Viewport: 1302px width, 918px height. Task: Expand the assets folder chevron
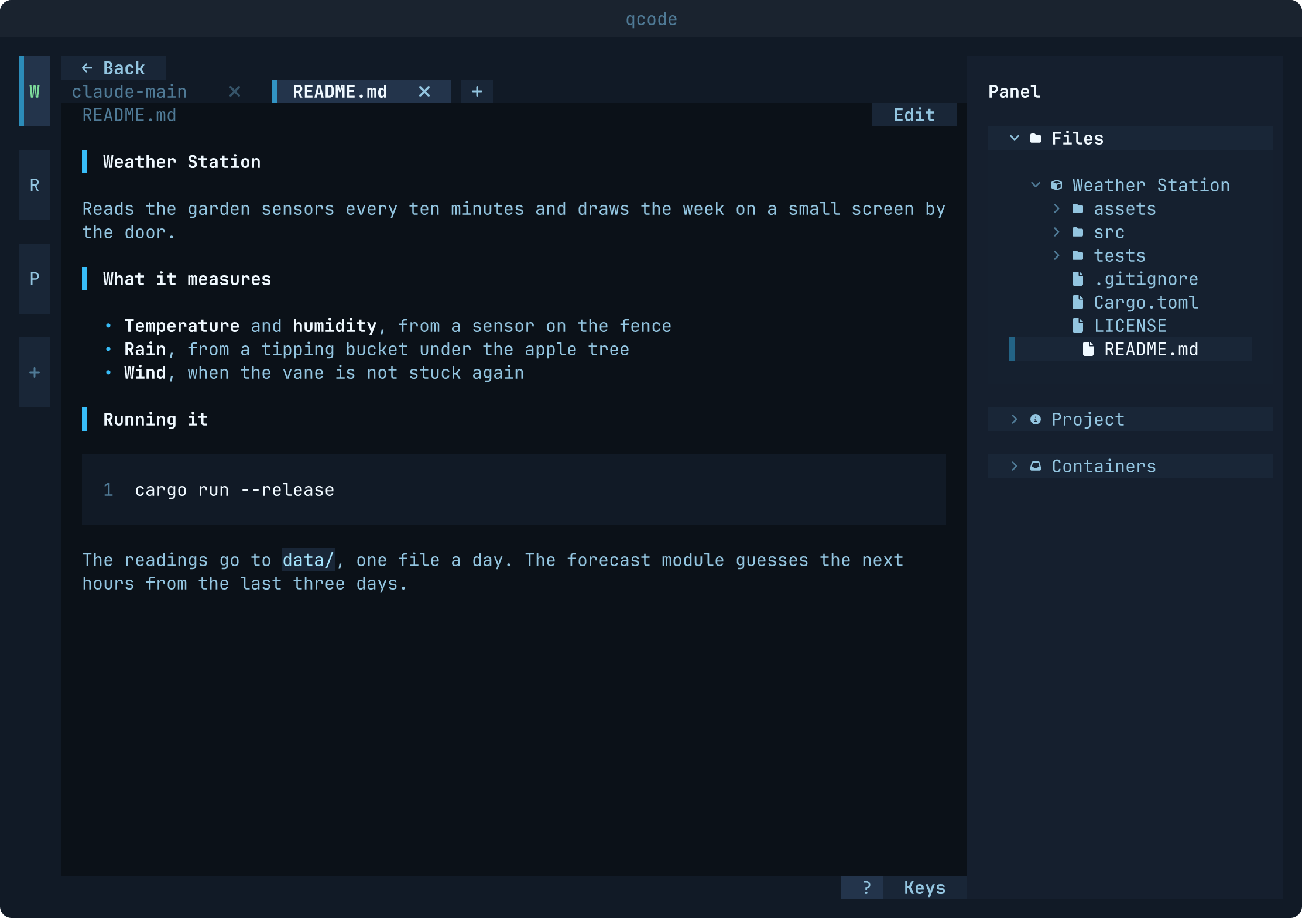[x=1057, y=208]
